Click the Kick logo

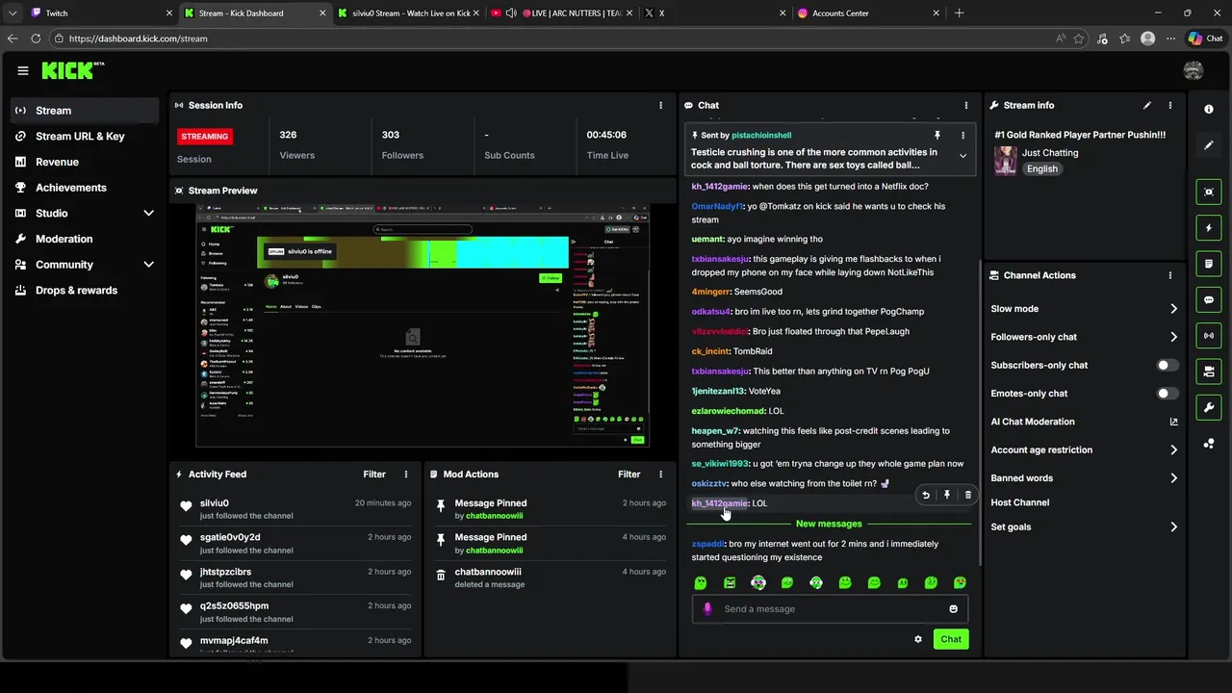pyautogui.click(x=72, y=70)
